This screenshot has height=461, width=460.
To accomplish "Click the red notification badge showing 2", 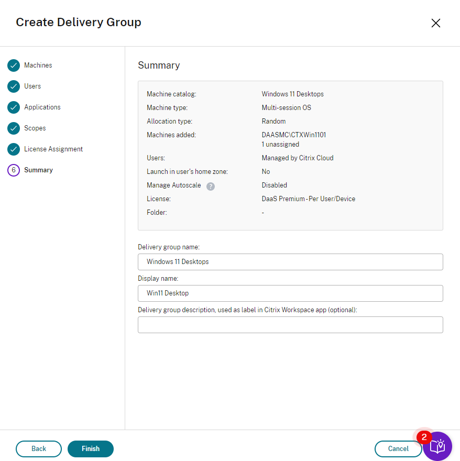I will tap(424, 437).
